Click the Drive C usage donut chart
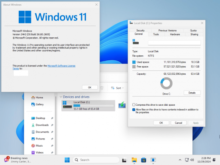The width and height of the screenshot is (220, 165). (166, 83)
